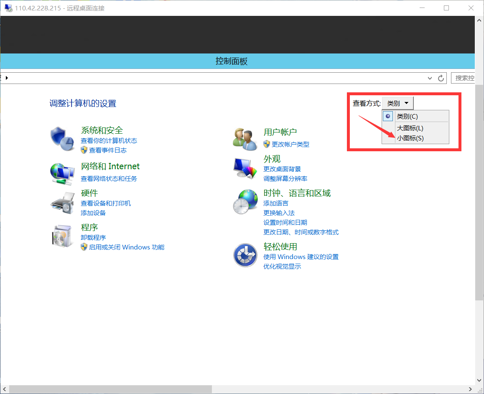Click the Programs disc box icon
This screenshot has width=484, height=394.
(62, 236)
